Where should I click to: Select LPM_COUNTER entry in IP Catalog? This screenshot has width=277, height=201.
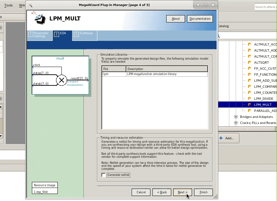tap(265, 92)
